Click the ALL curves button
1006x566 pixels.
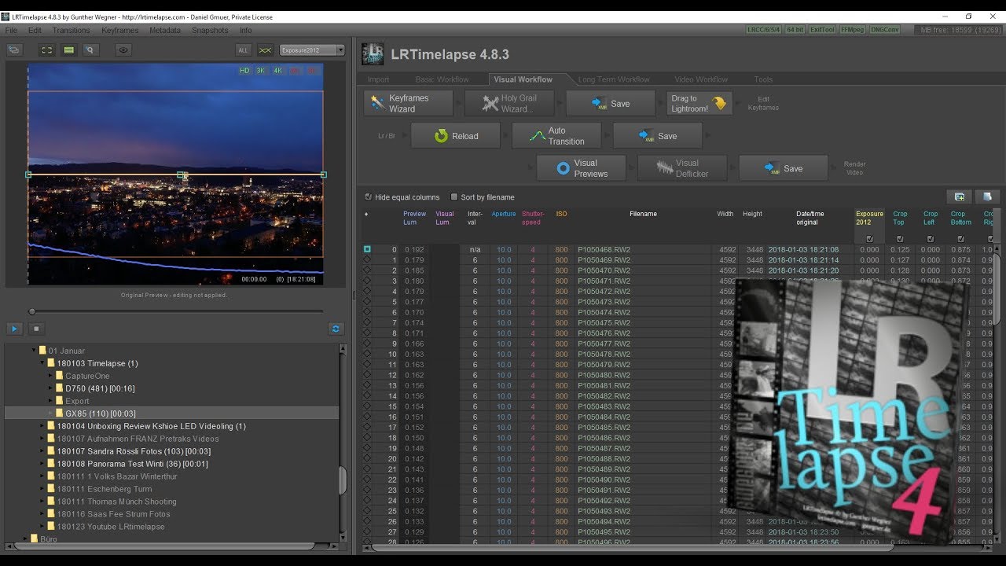click(243, 50)
